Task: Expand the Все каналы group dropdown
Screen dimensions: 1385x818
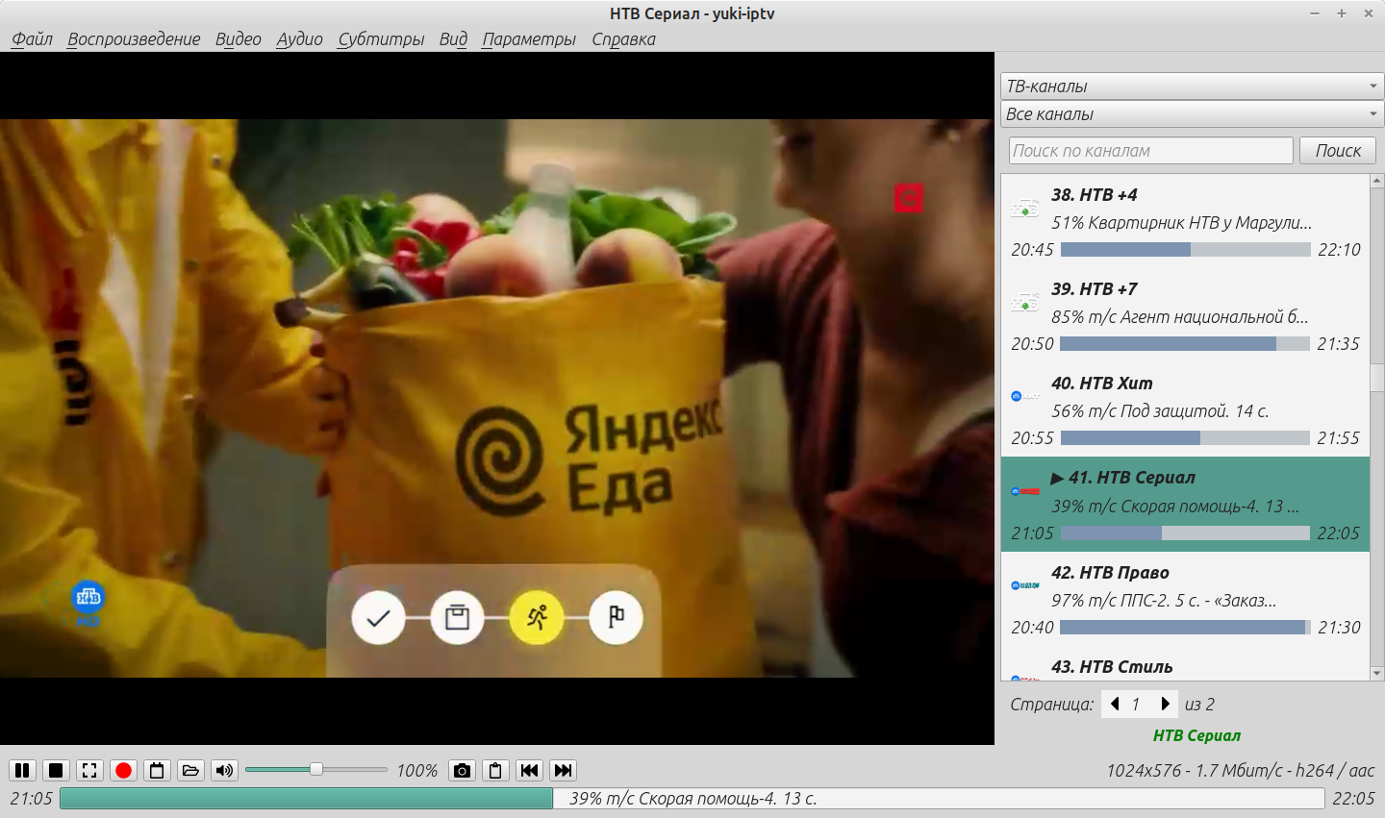Action: pyautogui.click(x=1192, y=113)
